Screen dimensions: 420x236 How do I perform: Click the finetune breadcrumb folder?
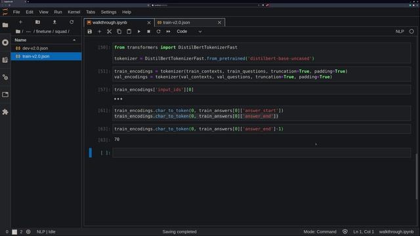click(43, 31)
